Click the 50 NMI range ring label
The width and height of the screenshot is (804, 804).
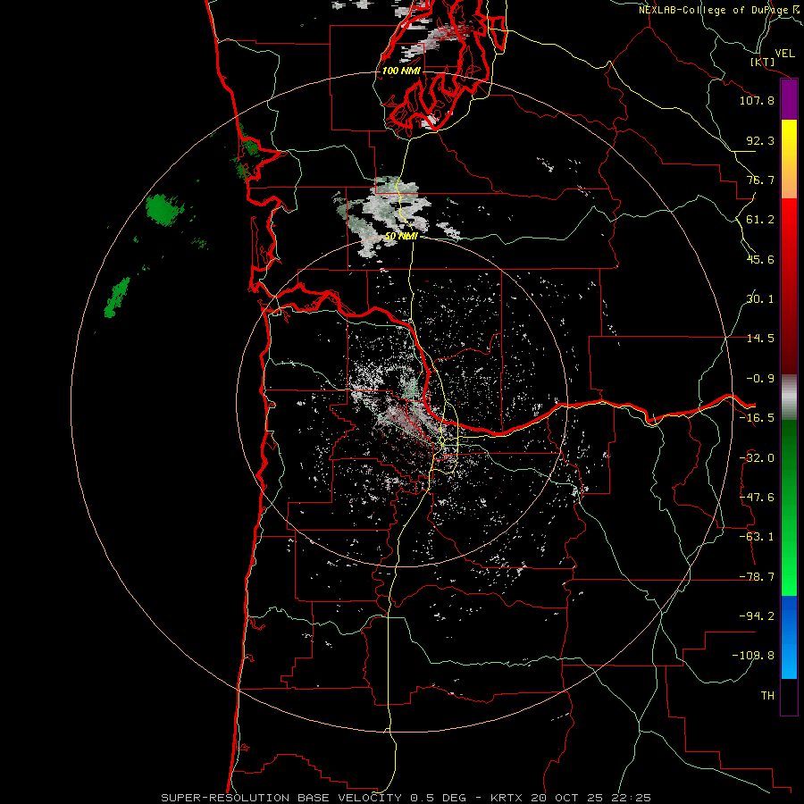point(401,236)
